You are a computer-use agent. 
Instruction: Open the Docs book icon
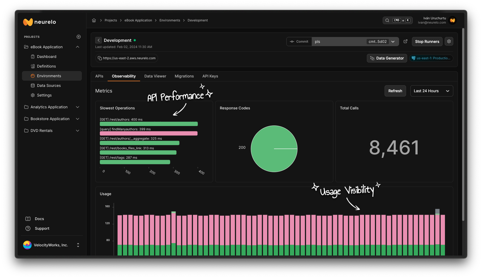(28, 219)
